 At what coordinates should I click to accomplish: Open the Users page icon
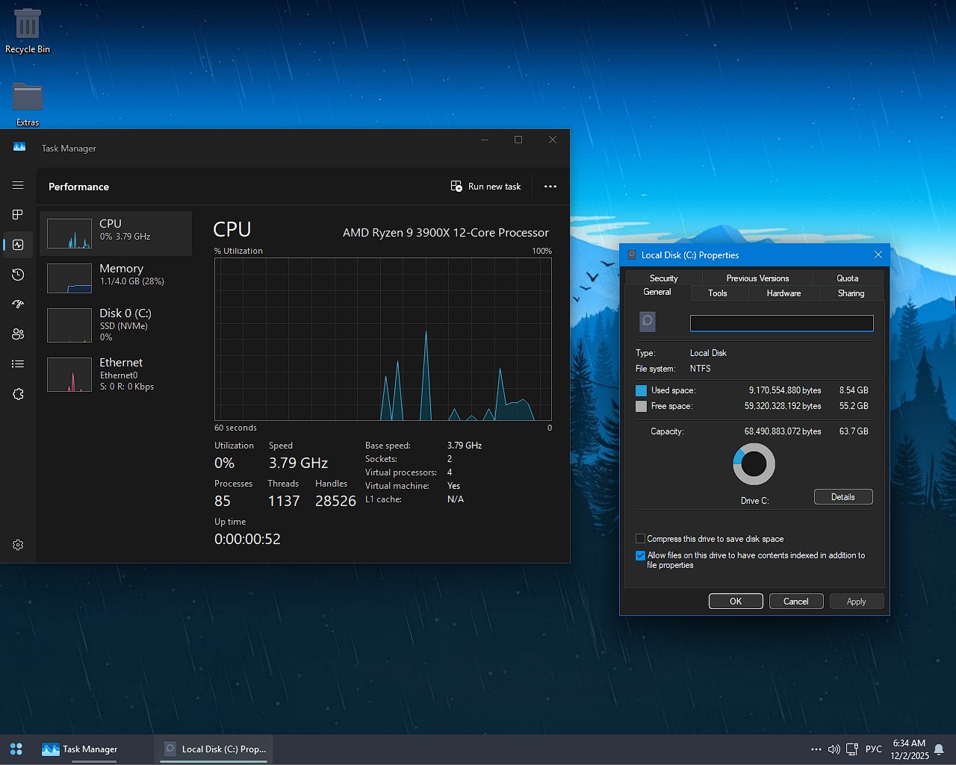coord(18,334)
